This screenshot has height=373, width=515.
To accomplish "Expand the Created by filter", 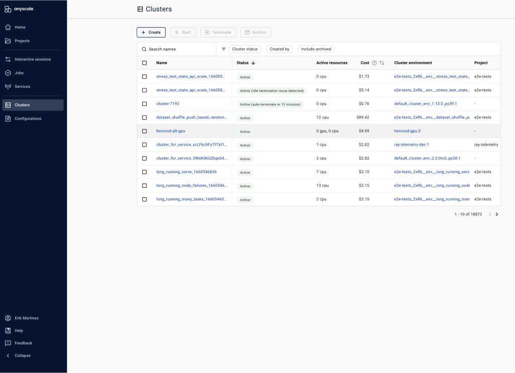I will point(279,49).
